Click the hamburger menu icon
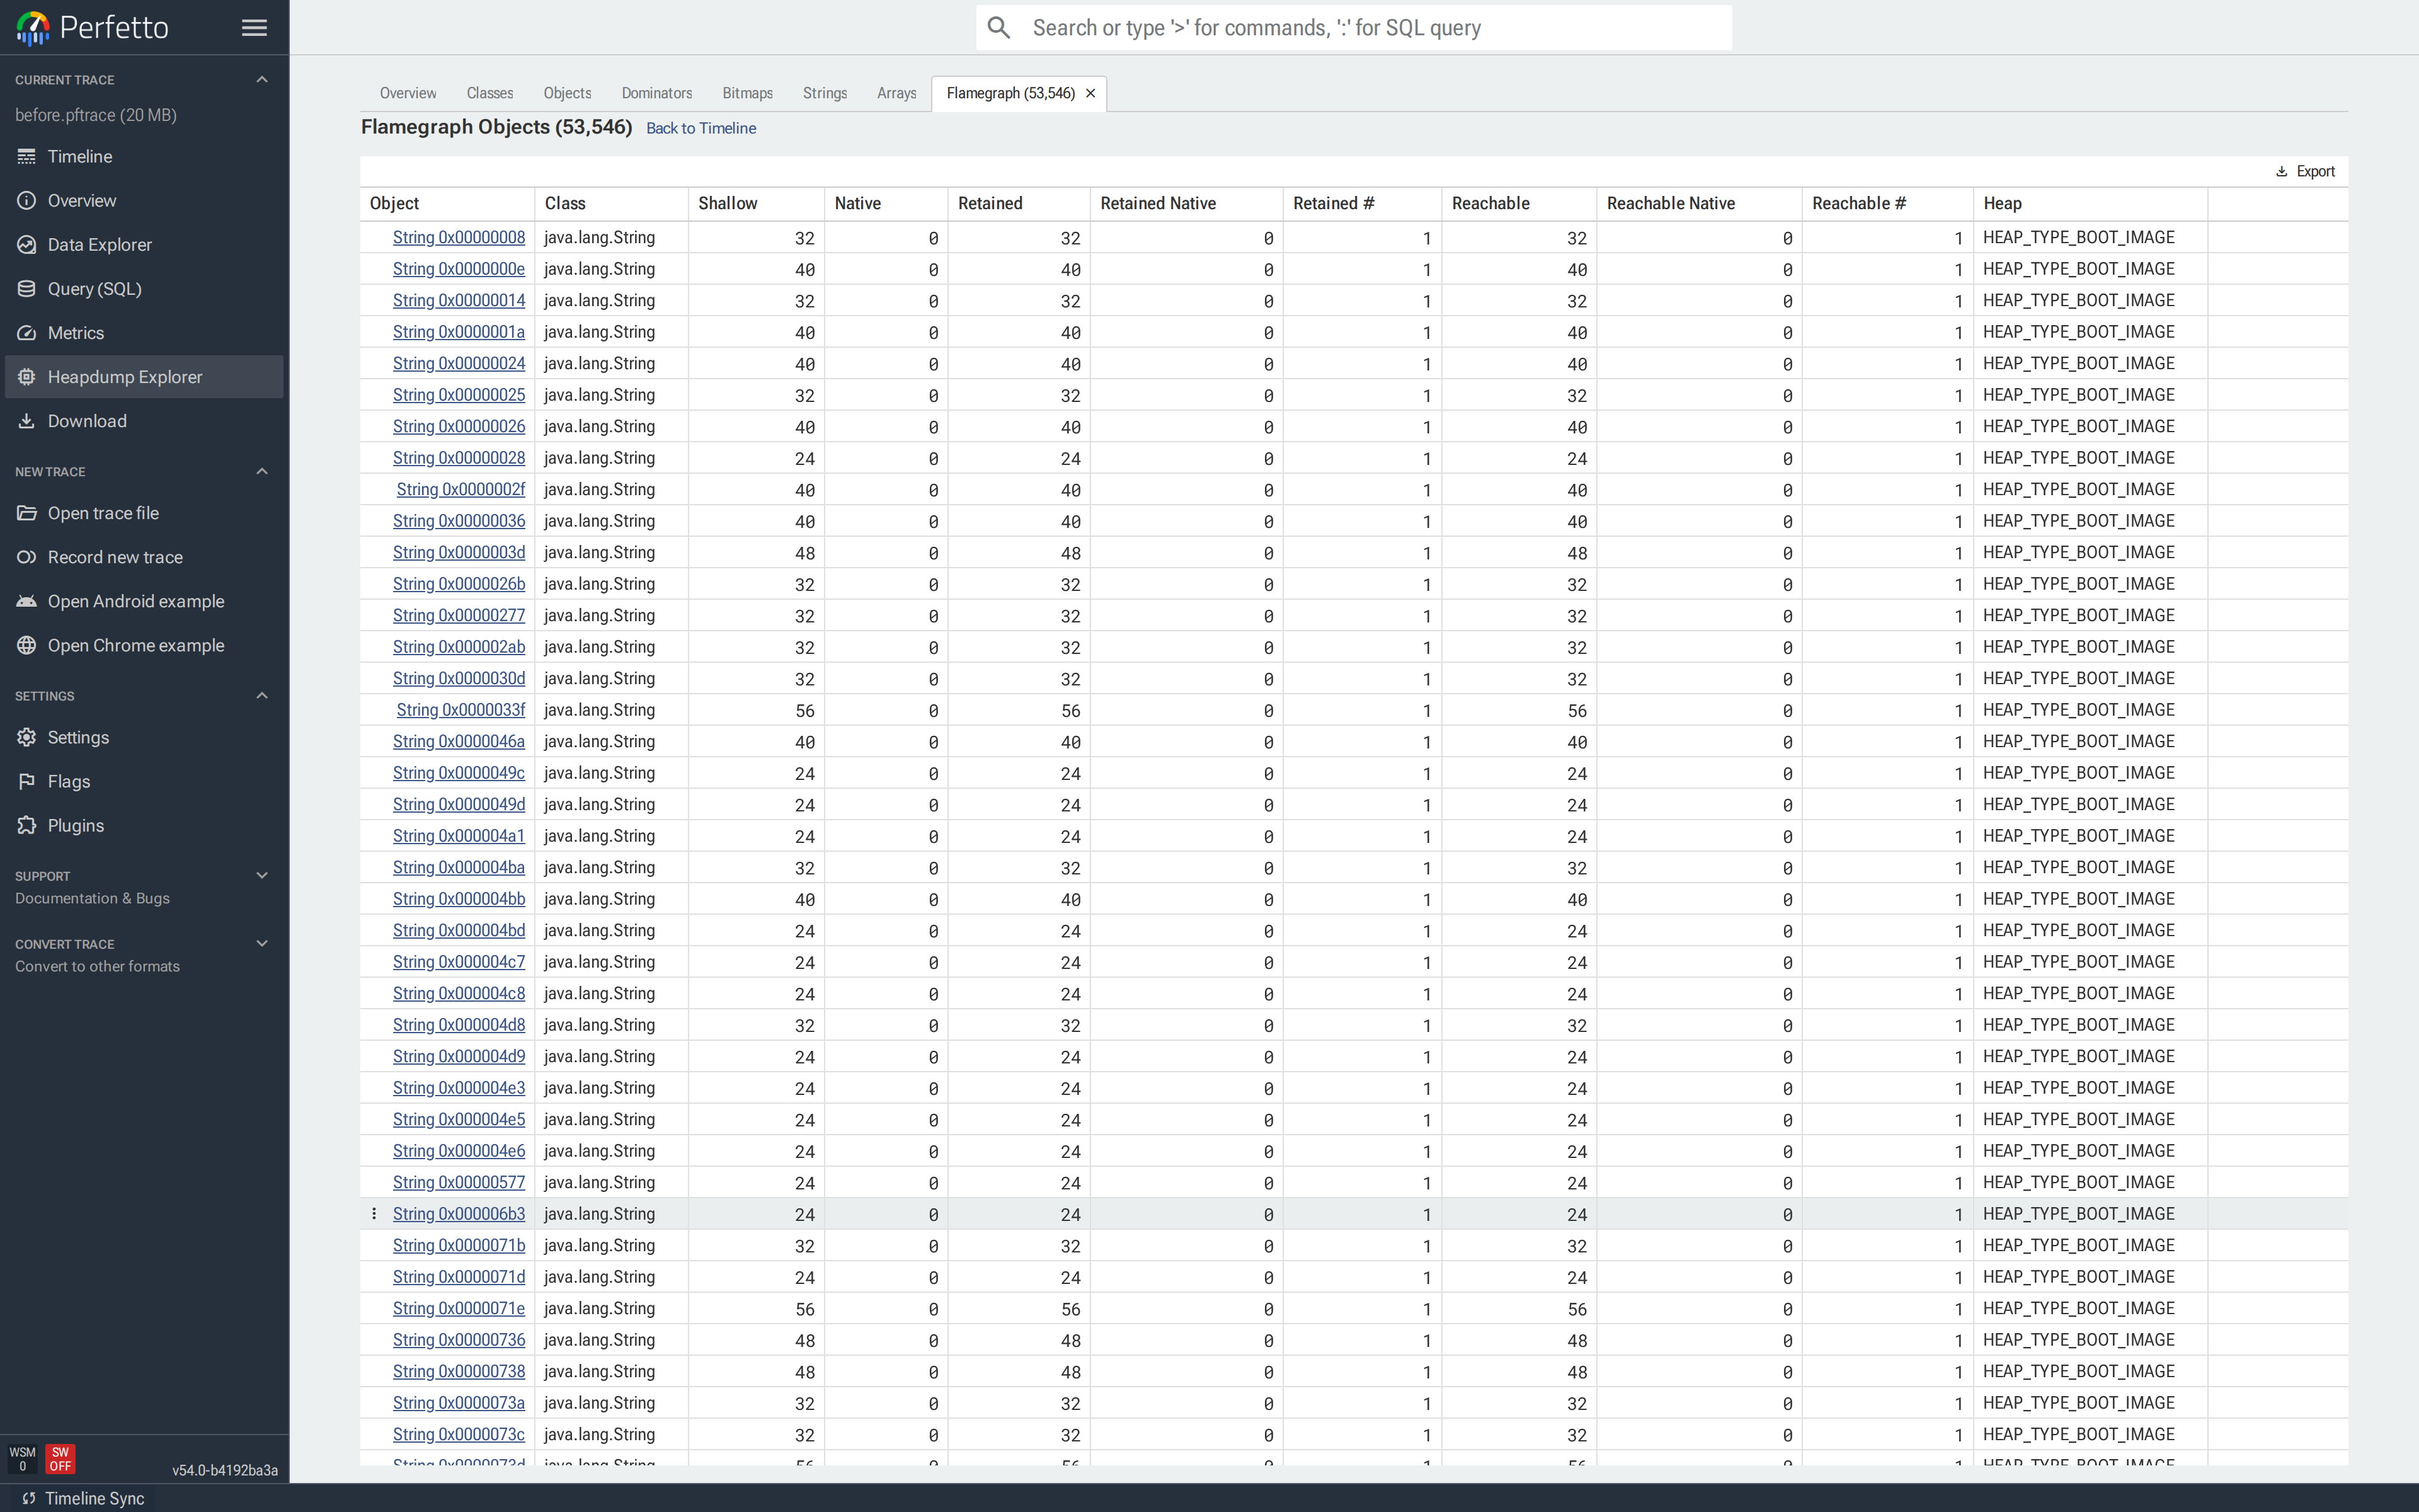The image size is (2419, 1512). coord(254,28)
